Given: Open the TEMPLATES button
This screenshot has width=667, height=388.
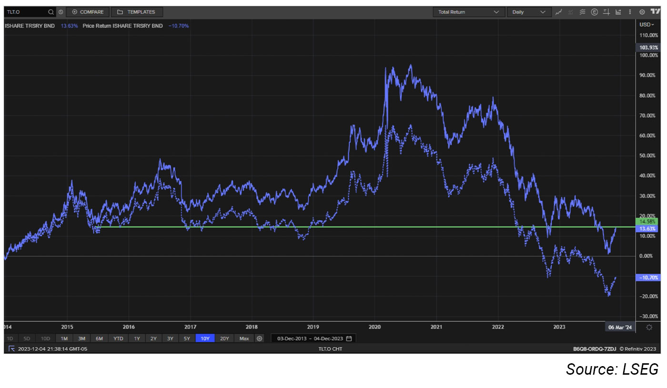Looking at the screenshot, I should pyautogui.click(x=136, y=12).
